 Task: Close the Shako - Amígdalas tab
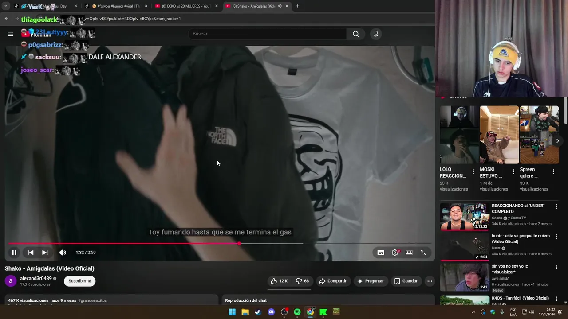pyautogui.click(x=287, y=6)
